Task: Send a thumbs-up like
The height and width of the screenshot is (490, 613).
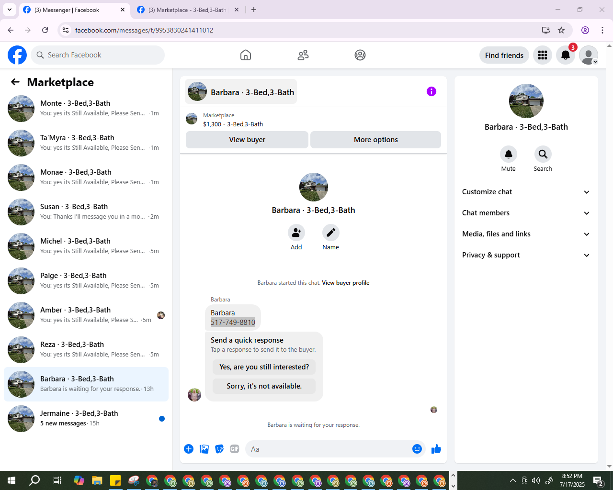Action: pos(436,449)
